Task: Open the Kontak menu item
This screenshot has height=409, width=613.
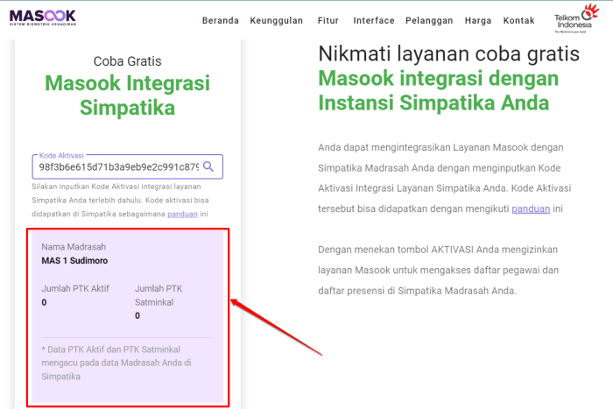Action: click(x=518, y=20)
